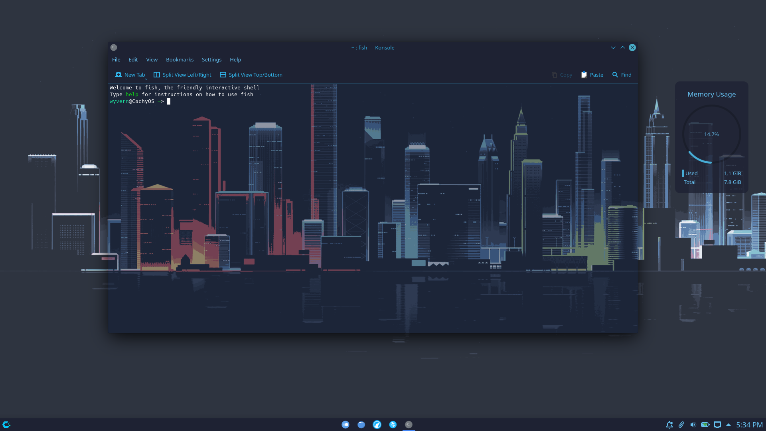Click the Copy button

click(562, 75)
